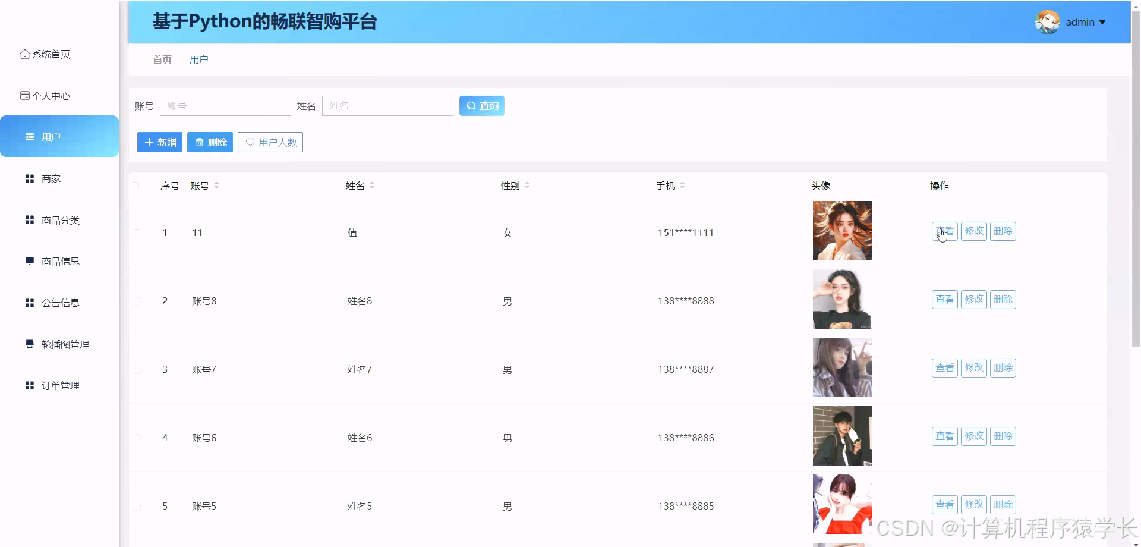This screenshot has width=1141, height=547.
Task: Click the 轮播图管理 icon
Action: [30, 344]
